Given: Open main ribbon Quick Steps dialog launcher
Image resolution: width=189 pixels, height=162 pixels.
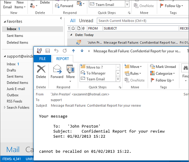Looking at the screenshot, I should pyautogui.click(x=129, y=13).
